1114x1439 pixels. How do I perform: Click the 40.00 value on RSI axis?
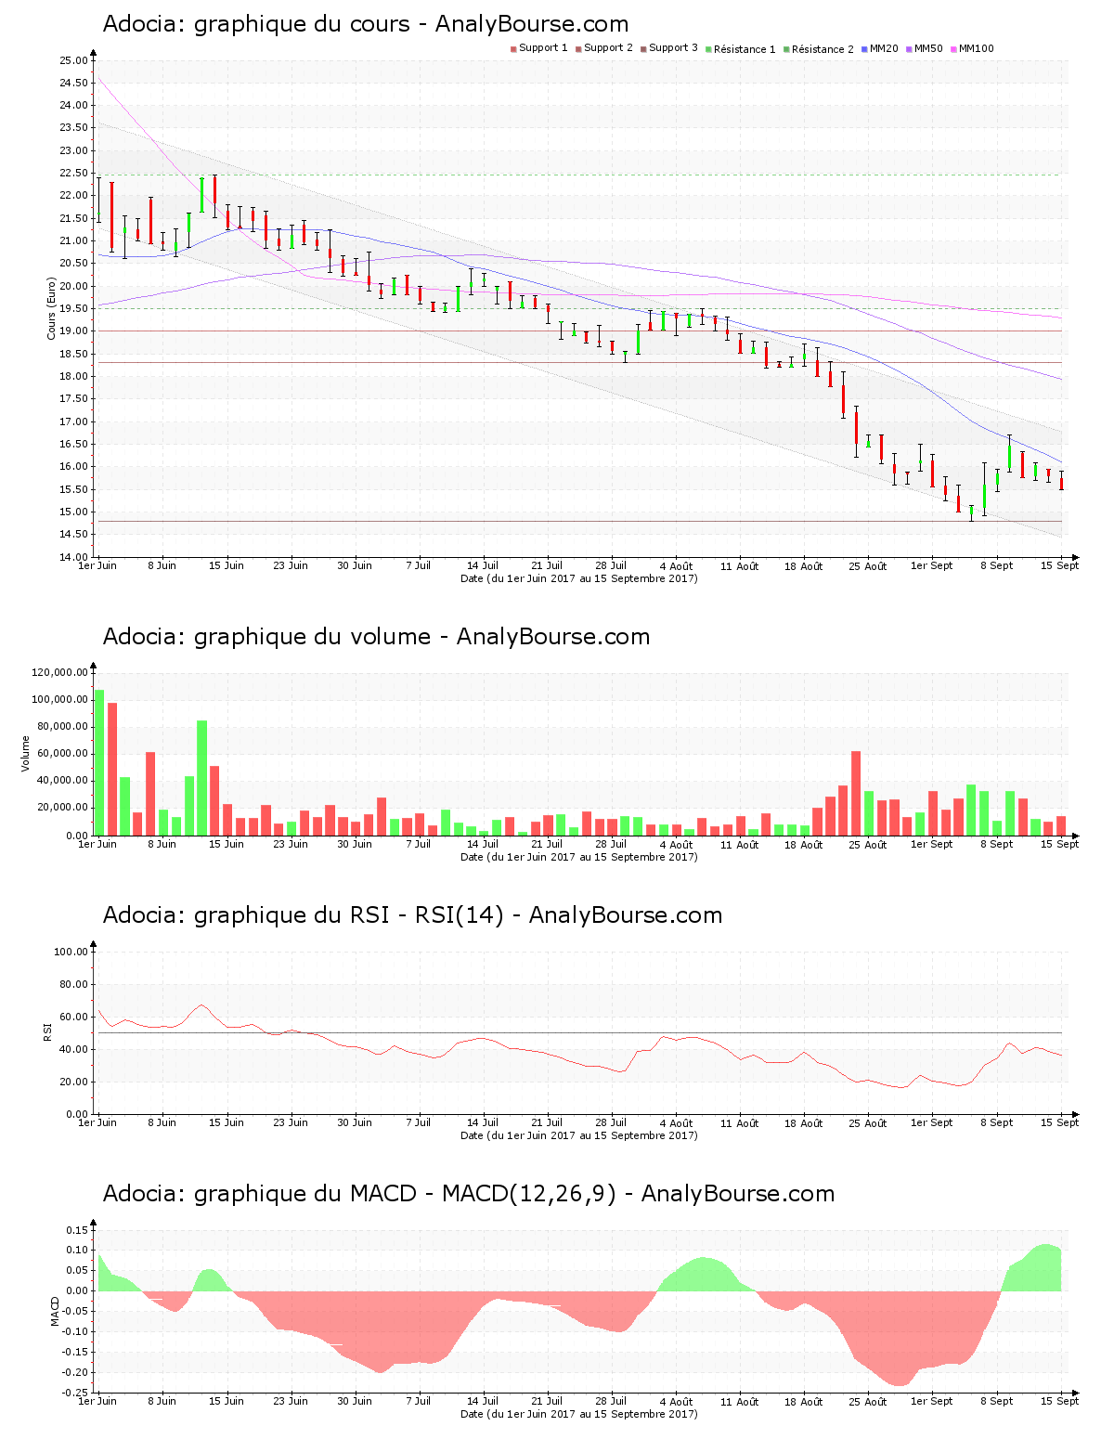coord(74,1049)
